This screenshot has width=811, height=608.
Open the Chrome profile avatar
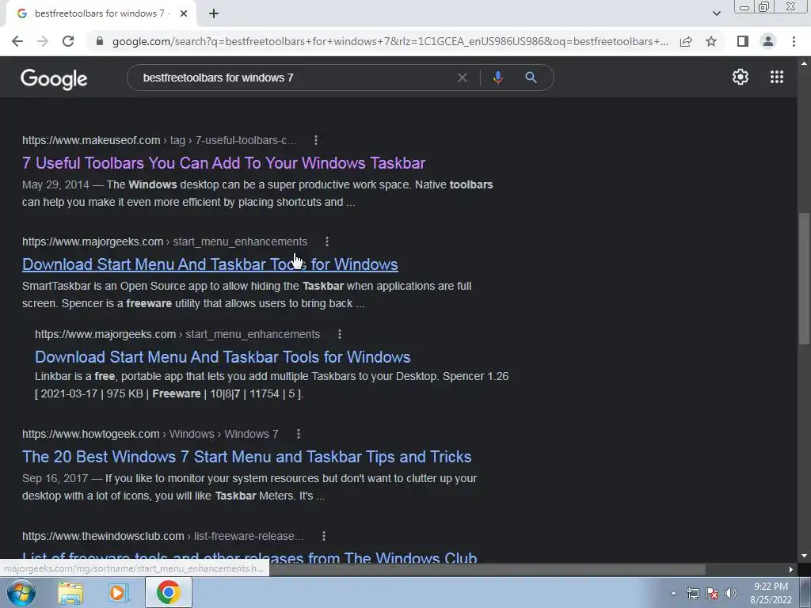point(768,41)
